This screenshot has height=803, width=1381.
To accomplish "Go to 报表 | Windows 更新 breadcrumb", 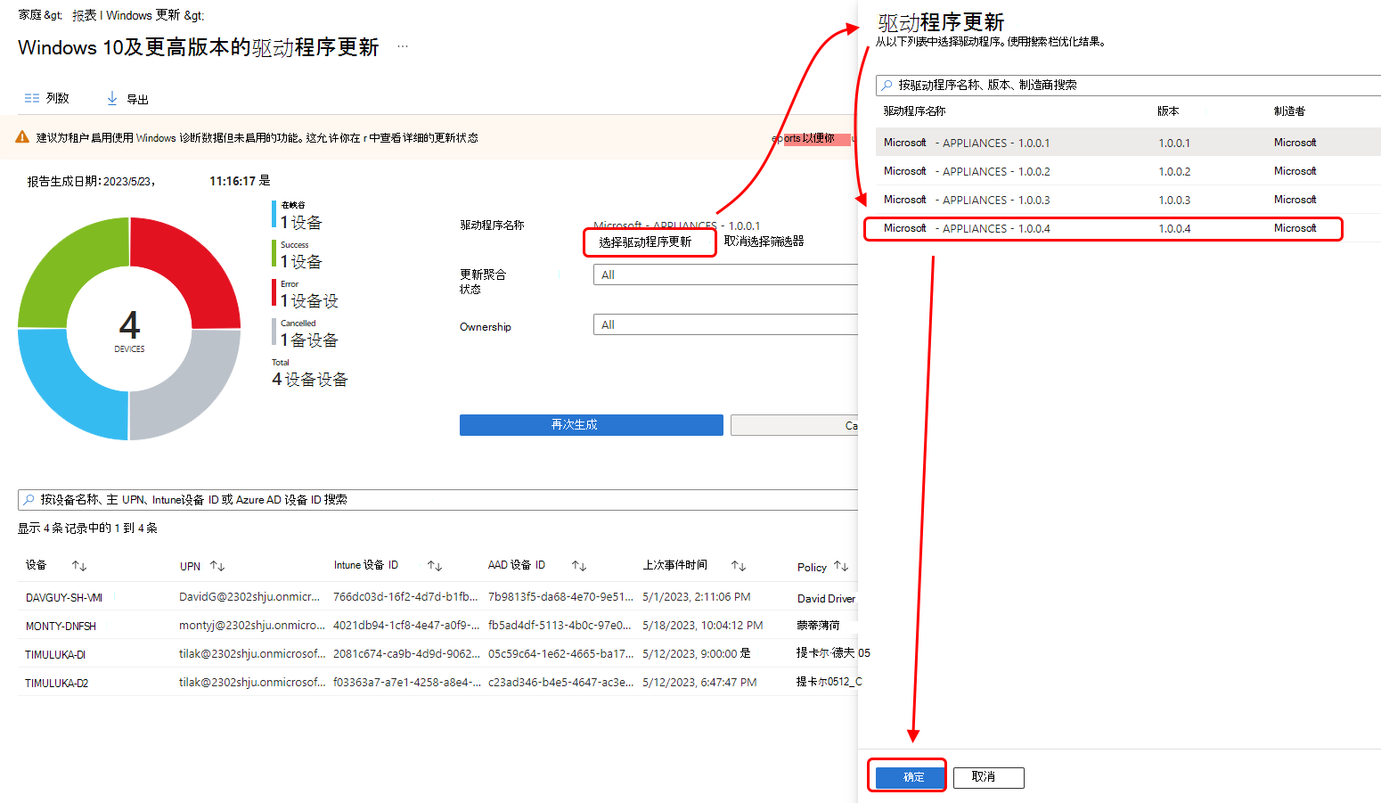I will click(126, 15).
